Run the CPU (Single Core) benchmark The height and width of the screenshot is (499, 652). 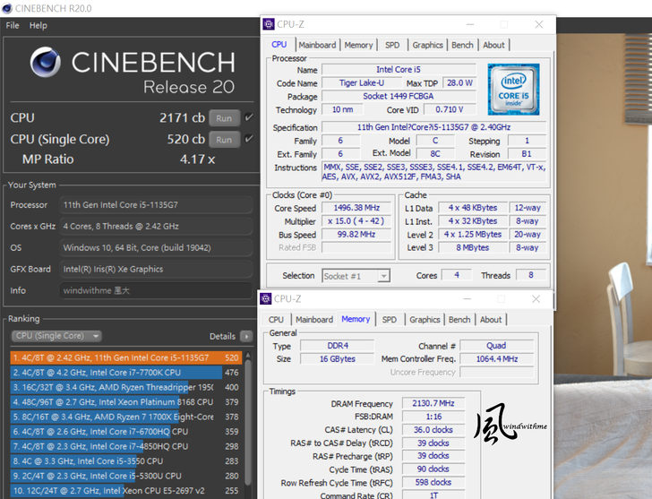click(224, 140)
